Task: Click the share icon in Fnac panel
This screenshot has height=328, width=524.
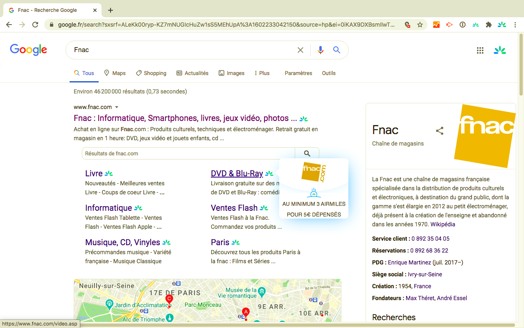Action: 440,131
